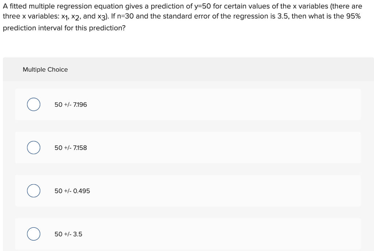Click the answer row containing 3.5
The width and height of the screenshot is (374, 251).
pos(187,233)
